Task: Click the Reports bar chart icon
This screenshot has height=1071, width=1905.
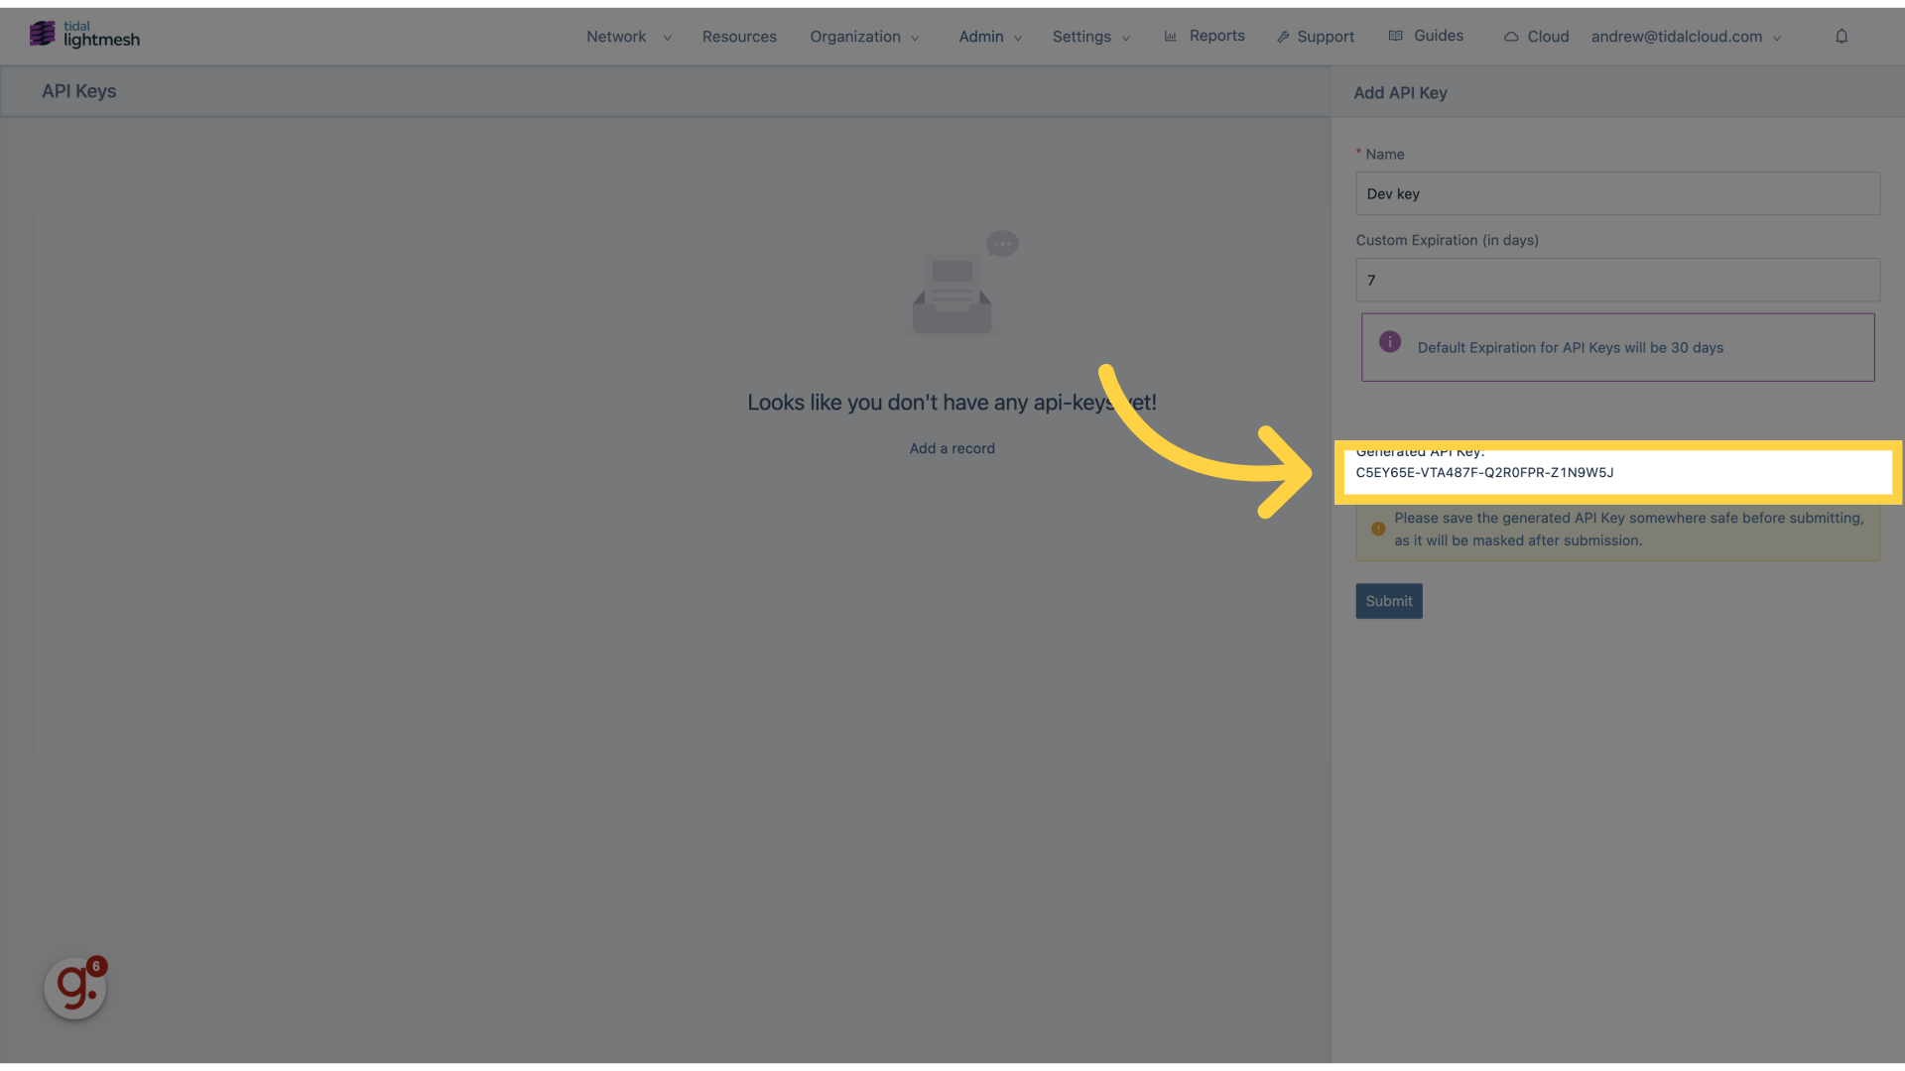Action: tap(1171, 36)
